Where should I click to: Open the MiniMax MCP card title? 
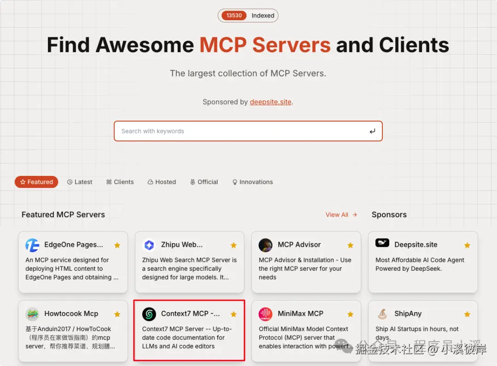[301, 314]
